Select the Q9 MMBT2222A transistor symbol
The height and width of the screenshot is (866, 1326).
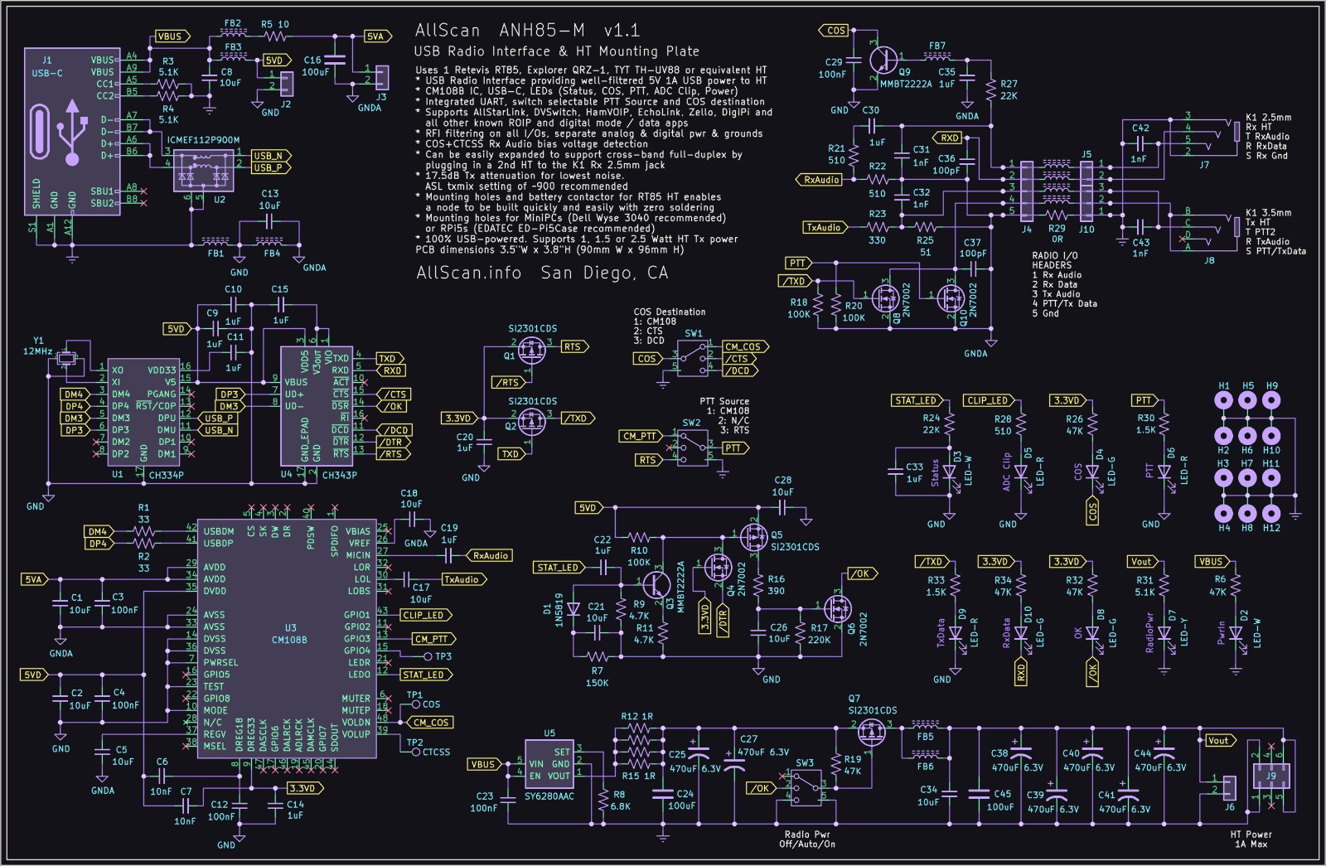point(883,60)
